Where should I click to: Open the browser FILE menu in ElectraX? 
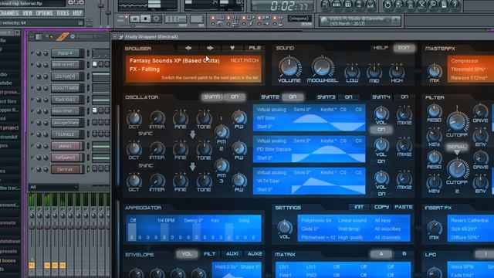255,48
